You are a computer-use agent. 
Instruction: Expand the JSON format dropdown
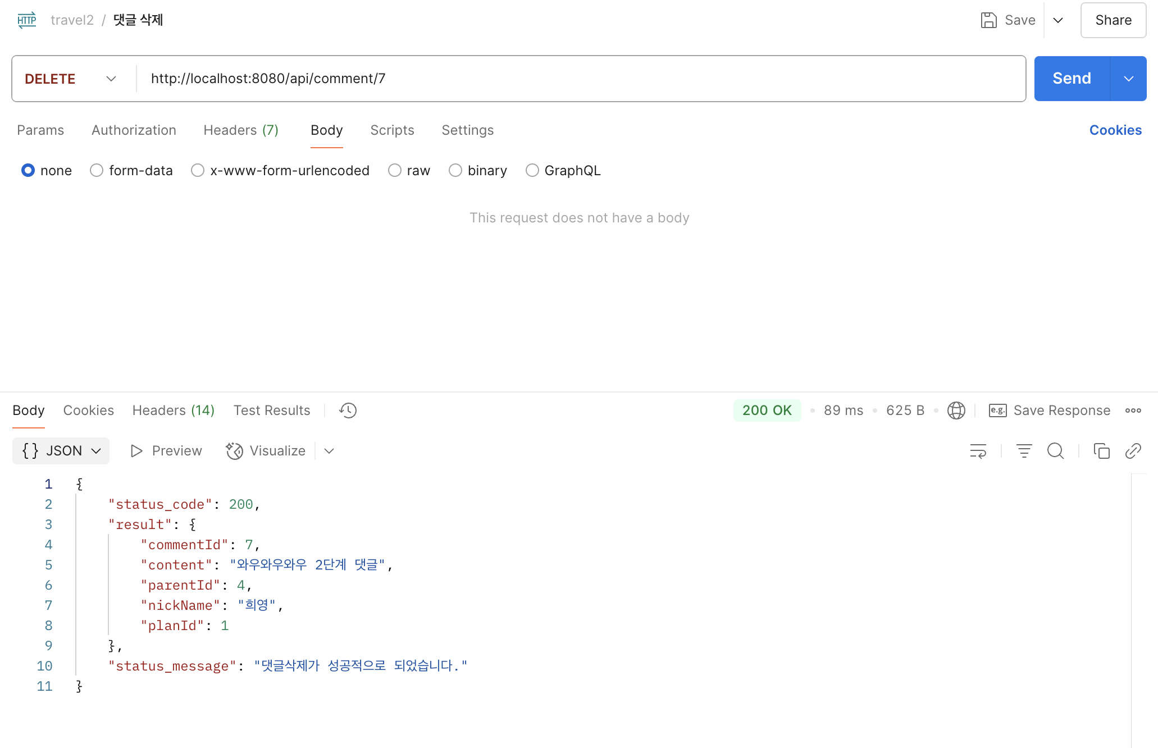pyautogui.click(x=61, y=451)
